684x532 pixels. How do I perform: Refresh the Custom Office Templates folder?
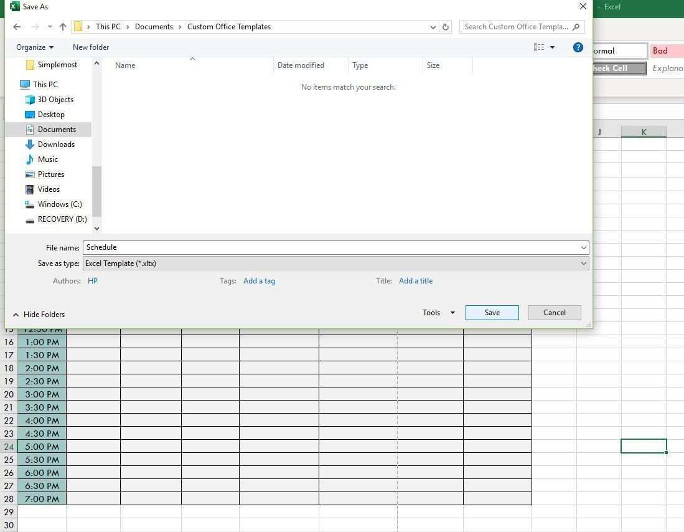445,27
